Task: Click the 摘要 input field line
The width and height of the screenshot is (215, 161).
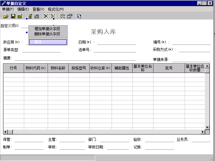Action: (75, 58)
